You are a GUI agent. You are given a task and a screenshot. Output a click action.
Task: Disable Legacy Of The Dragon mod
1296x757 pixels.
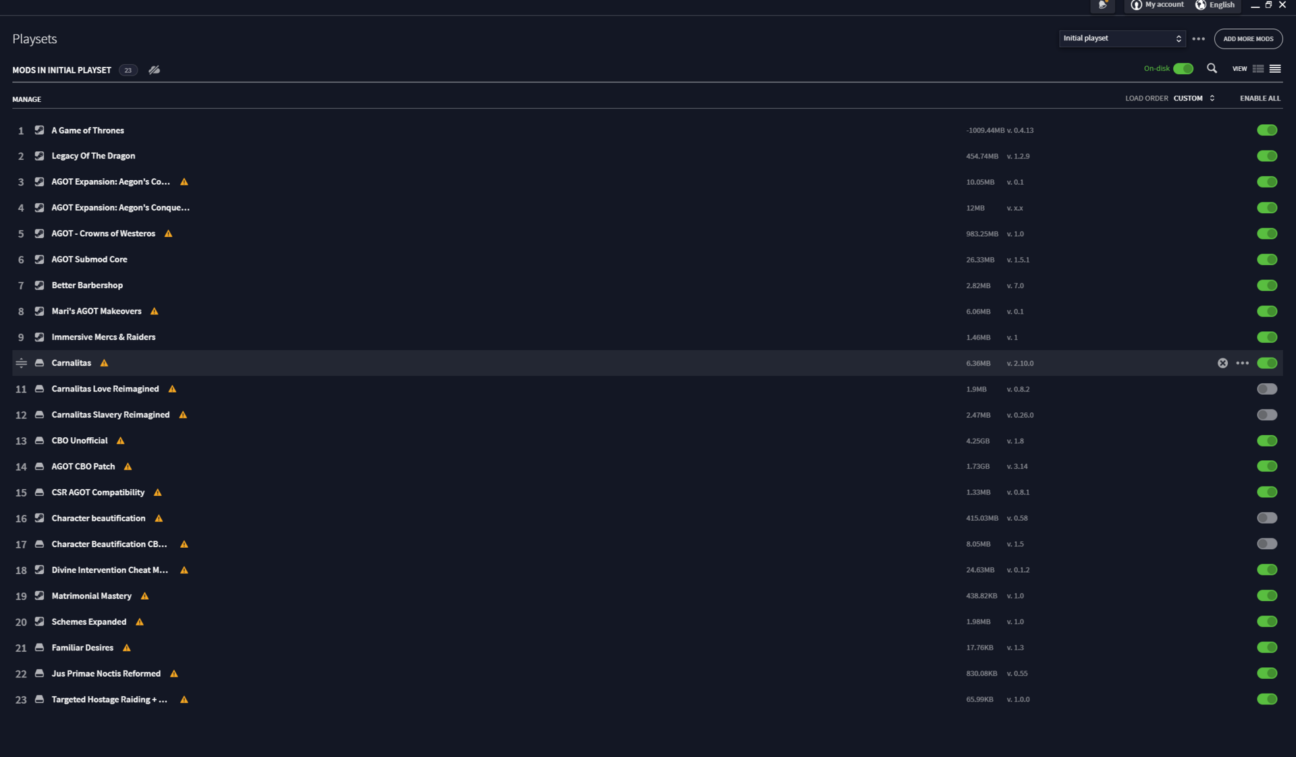pos(1267,156)
